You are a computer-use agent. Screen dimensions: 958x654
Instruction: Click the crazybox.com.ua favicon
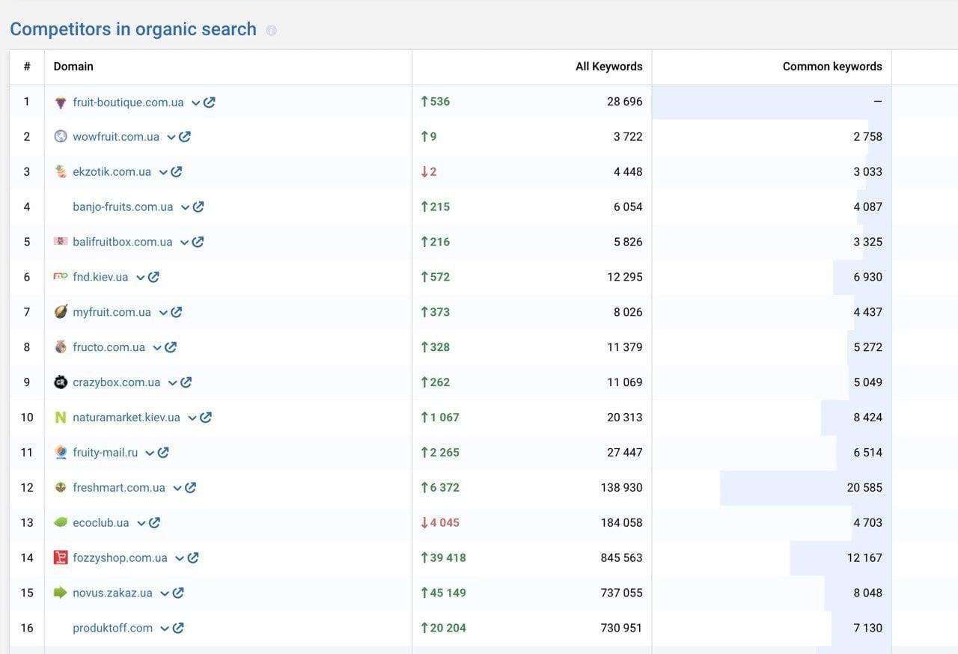61,382
